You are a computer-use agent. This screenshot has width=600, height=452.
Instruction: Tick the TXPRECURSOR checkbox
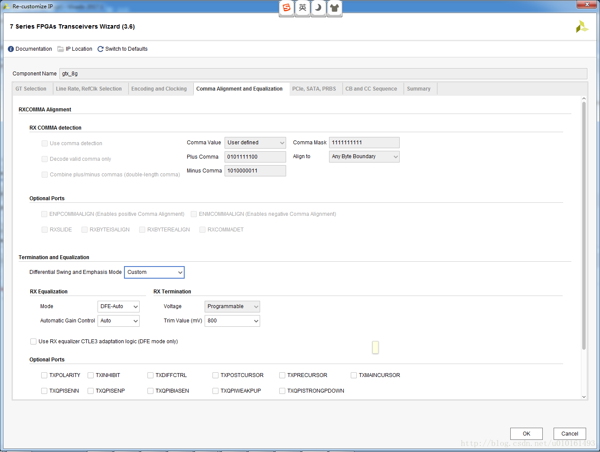(x=282, y=375)
